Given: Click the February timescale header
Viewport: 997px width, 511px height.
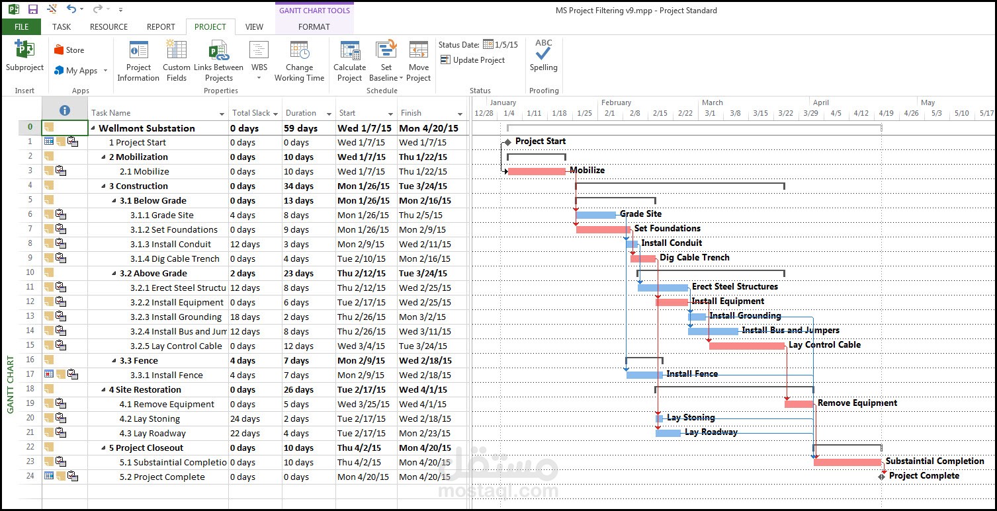Looking at the screenshot, I should (x=616, y=102).
